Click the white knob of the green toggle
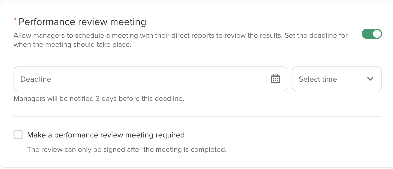The image size is (393, 169). point(377,34)
